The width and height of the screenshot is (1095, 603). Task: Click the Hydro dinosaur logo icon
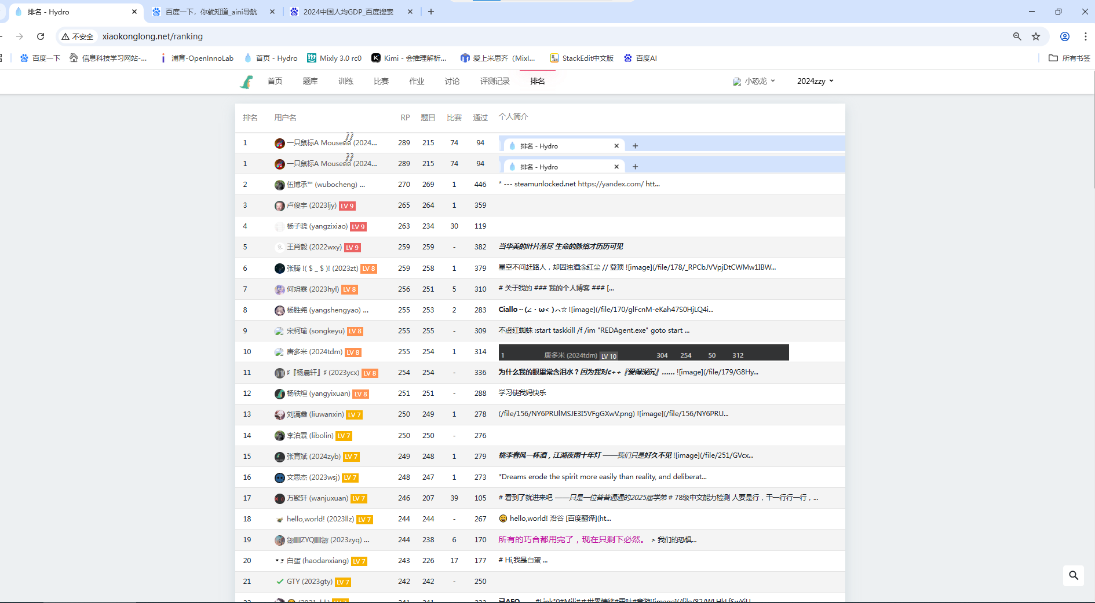point(246,82)
